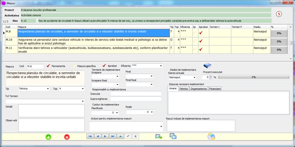Click the folder with green arrow icon

(x=159, y=136)
